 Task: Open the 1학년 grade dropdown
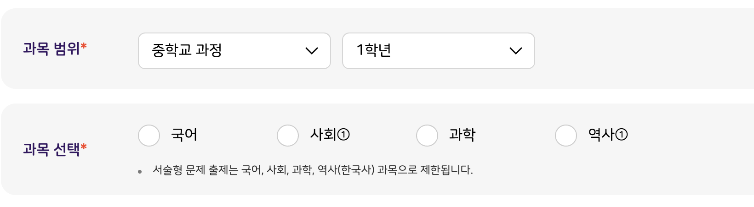[438, 51]
